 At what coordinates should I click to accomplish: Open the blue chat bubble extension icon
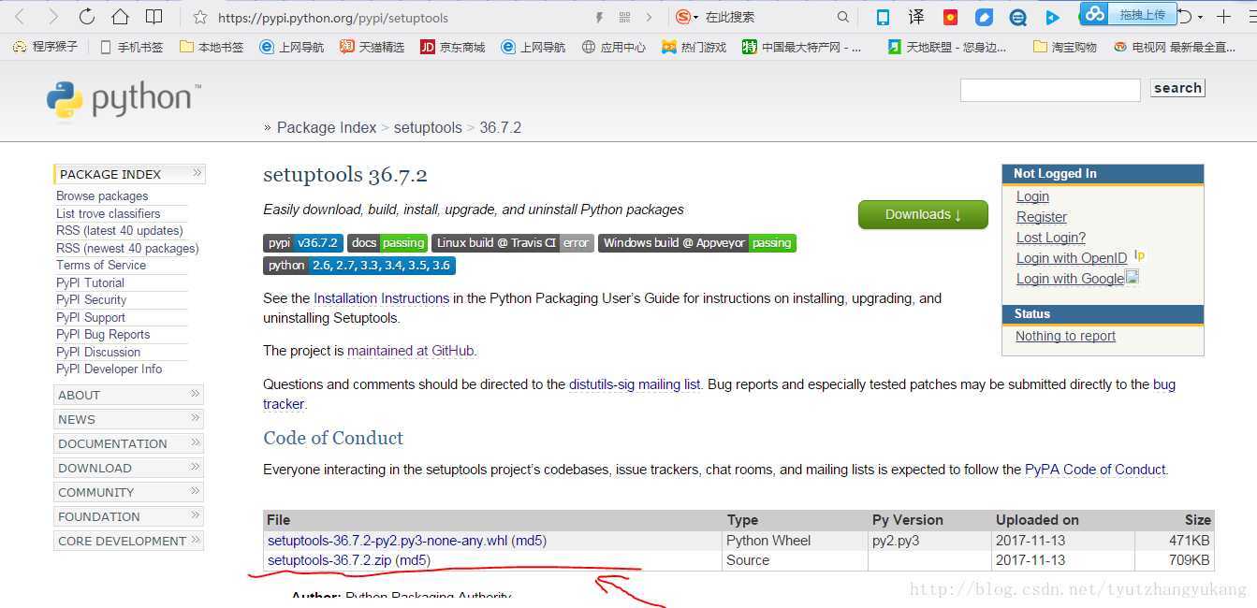pos(1017,17)
